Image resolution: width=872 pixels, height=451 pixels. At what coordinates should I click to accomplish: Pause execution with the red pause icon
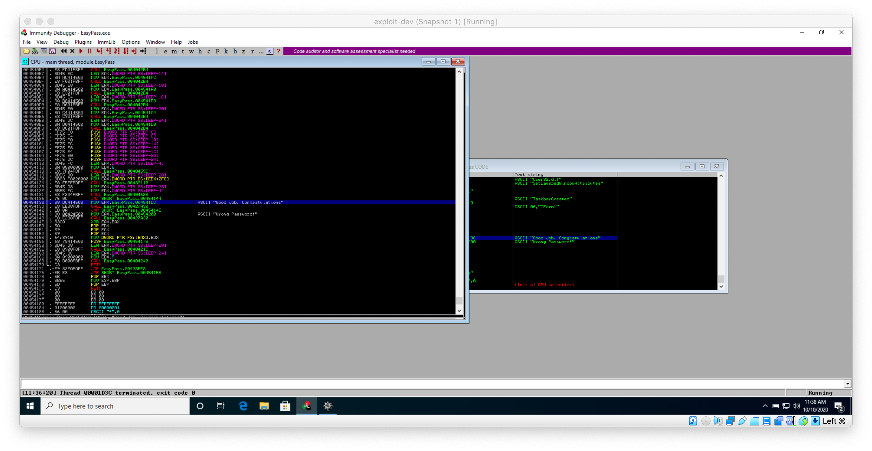click(90, 51)
